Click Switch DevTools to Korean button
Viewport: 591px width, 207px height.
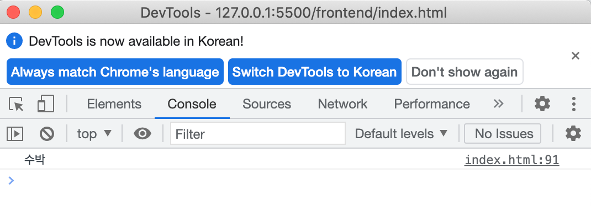315,72
